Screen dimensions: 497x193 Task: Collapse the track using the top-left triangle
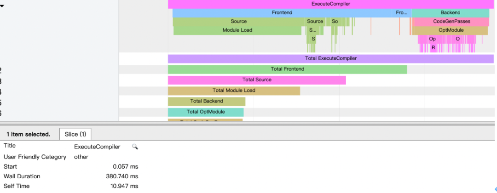tap(1, 6)
